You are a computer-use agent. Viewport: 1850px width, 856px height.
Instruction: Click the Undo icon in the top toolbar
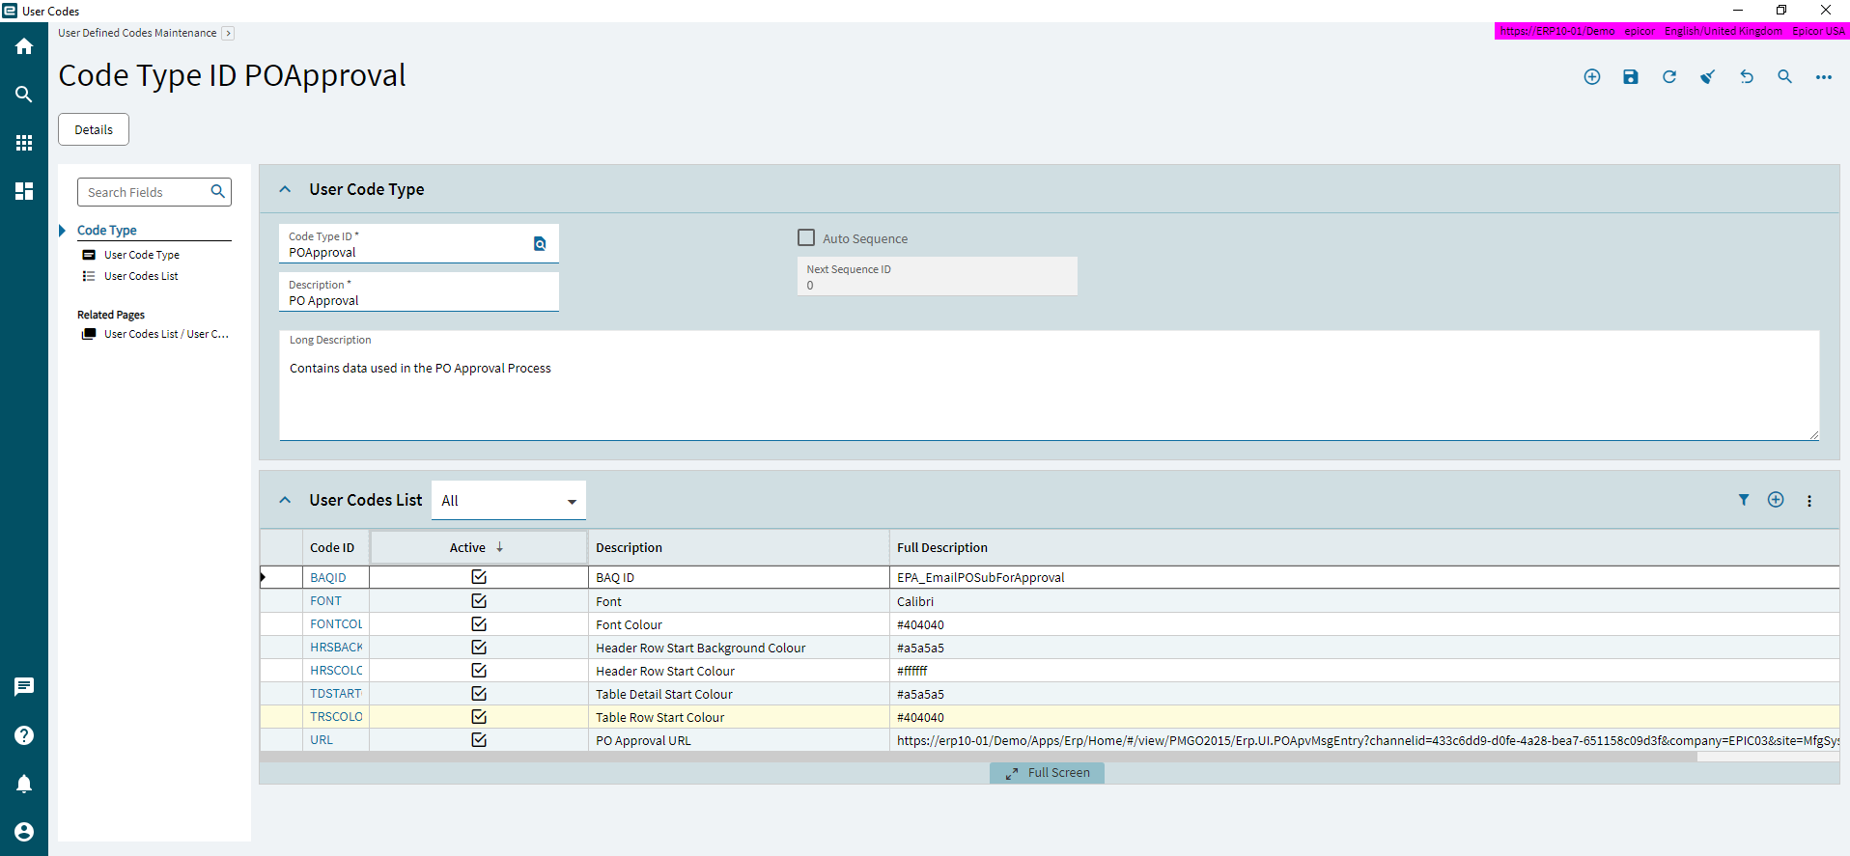click(x=1746, y=77)
